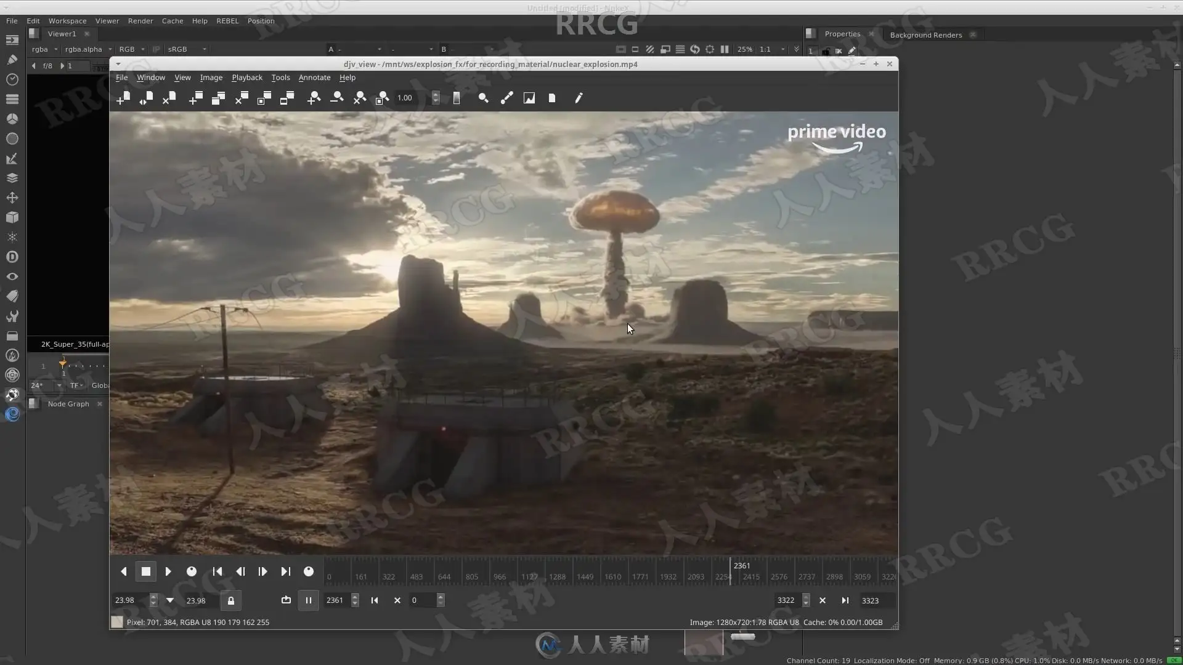This screenshot has width=1183, height=665.
Task: Select the Node Graph tab
Action: point(68,404)
